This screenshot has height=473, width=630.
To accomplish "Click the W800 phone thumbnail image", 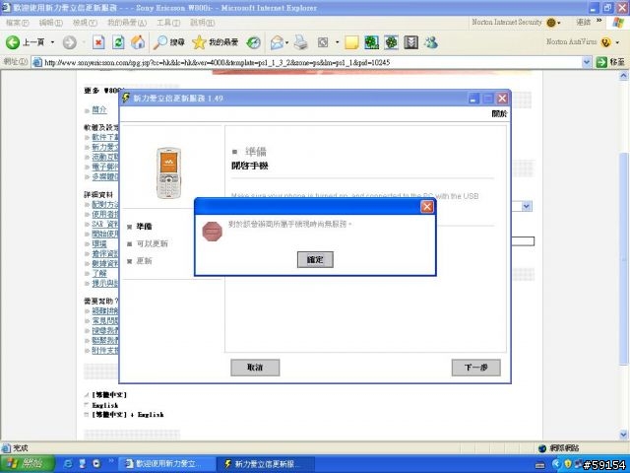I will click(x=168, y=173).
